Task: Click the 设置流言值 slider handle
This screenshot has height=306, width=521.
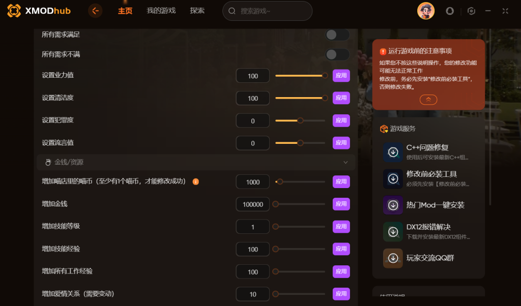Action: click(300, 143)
